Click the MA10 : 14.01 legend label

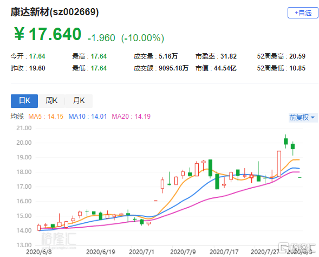pyautogui.click(x=88, y=117)
